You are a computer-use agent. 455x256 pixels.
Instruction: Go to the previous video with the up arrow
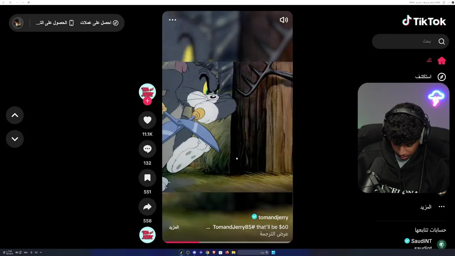click(15, 115)
